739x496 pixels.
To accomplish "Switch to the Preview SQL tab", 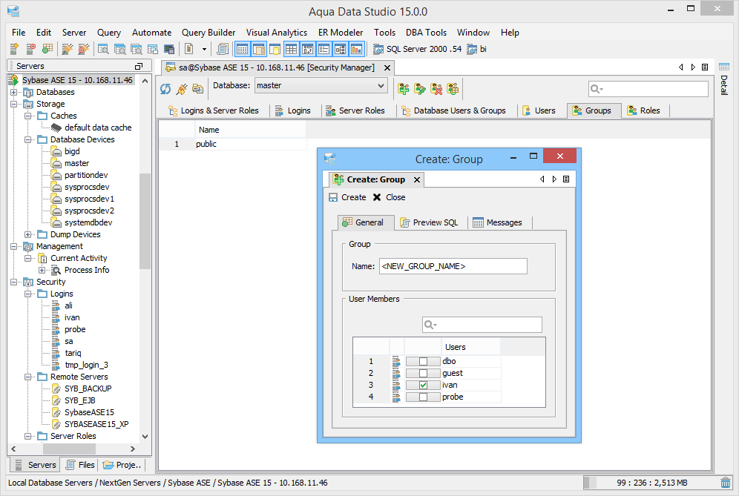I will point(429,222).
